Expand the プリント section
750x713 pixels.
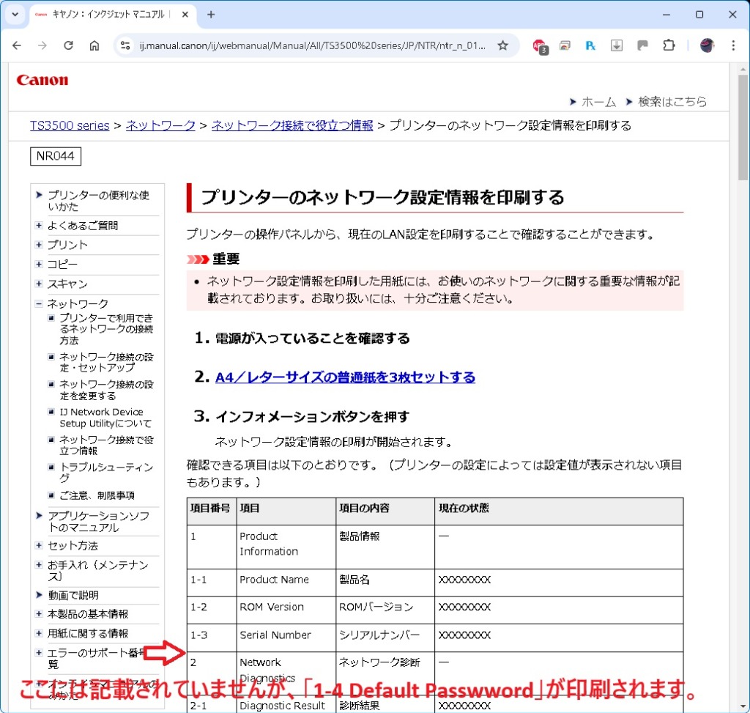point(39,245)
